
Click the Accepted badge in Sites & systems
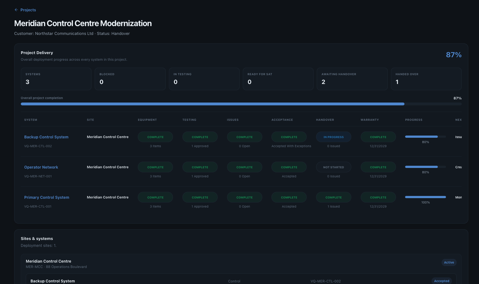pos(442,281)
